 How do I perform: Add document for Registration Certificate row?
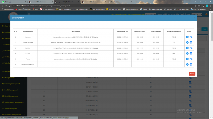(187, 65)
